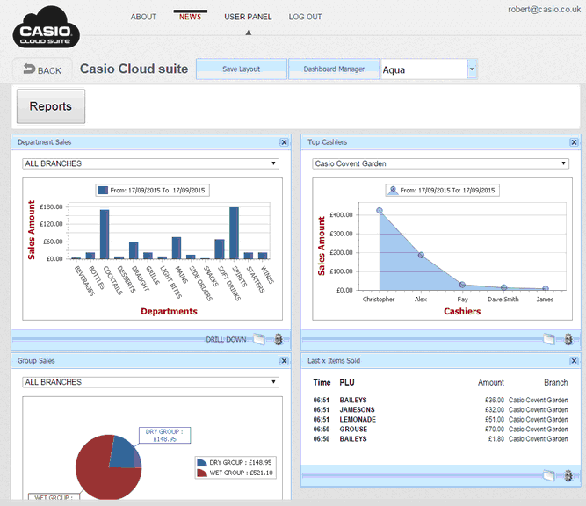Open Department Sales panel settings gear
This screenshot has height=506, width=586.
(x=279, y=339)
